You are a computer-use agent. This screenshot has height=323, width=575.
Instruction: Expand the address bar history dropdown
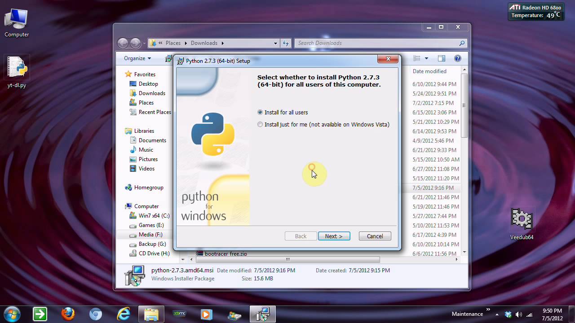point(275,43)
